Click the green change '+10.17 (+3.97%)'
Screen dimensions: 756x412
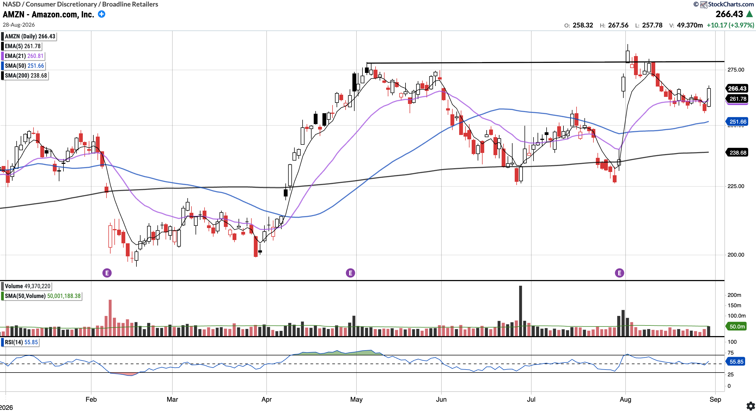tap(730, 25)
